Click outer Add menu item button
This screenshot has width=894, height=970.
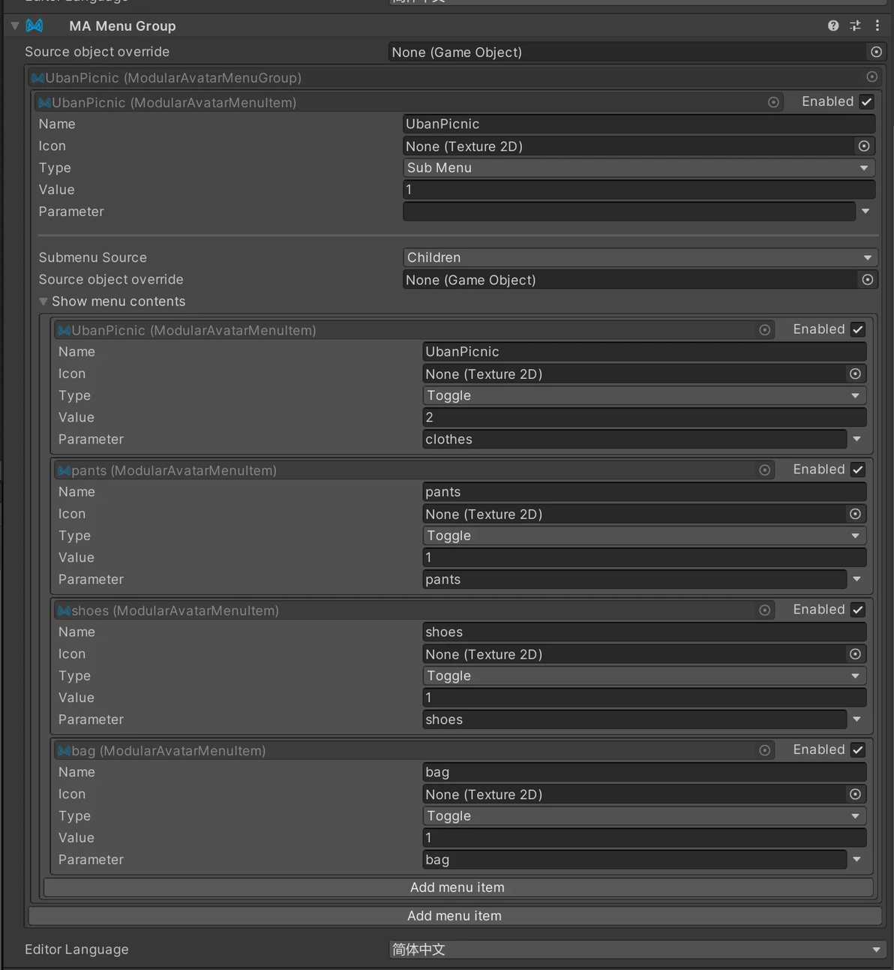tap(454, 916)
